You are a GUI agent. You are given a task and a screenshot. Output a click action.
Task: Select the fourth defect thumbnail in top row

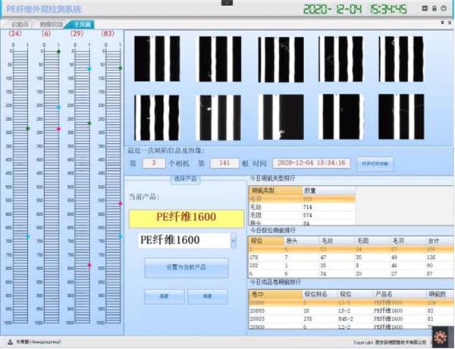340,59
